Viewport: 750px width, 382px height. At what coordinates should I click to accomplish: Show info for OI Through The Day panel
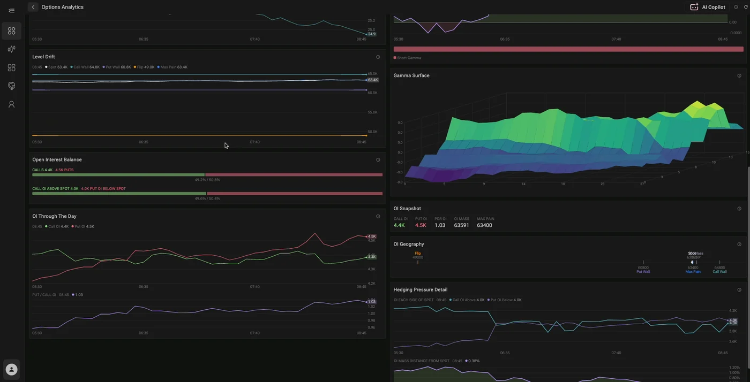pyautogui.click(x=378, y=216)
